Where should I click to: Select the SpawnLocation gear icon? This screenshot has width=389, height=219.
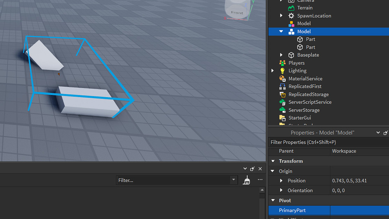tap(291, 15)
